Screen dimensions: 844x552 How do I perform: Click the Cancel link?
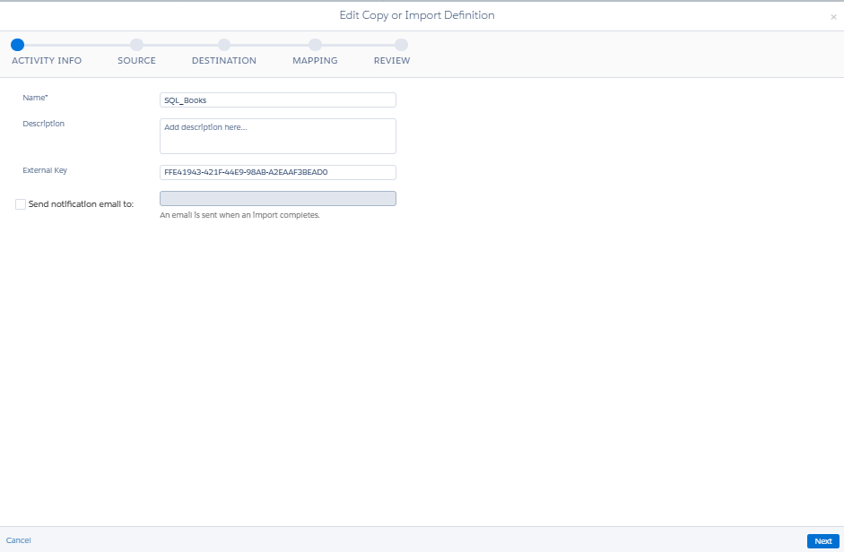click(19, 540)
